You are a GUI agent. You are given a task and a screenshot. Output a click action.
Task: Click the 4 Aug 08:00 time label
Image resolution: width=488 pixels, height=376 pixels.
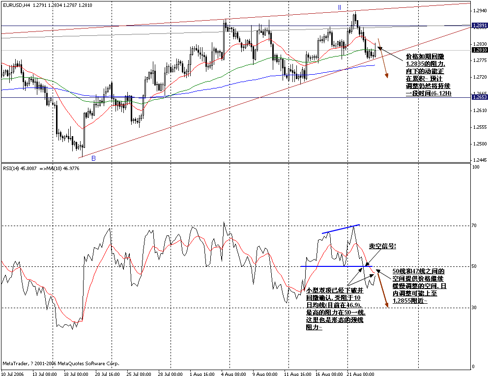point(233,374)
